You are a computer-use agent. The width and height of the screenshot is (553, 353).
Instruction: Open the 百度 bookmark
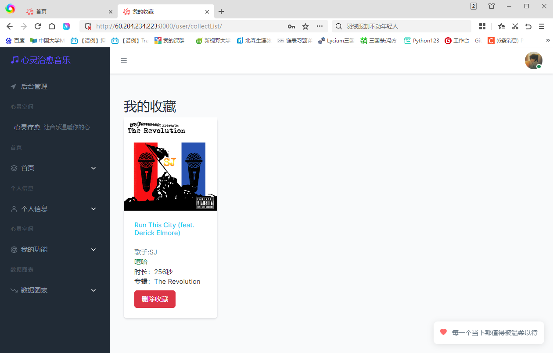coord(15,41)
